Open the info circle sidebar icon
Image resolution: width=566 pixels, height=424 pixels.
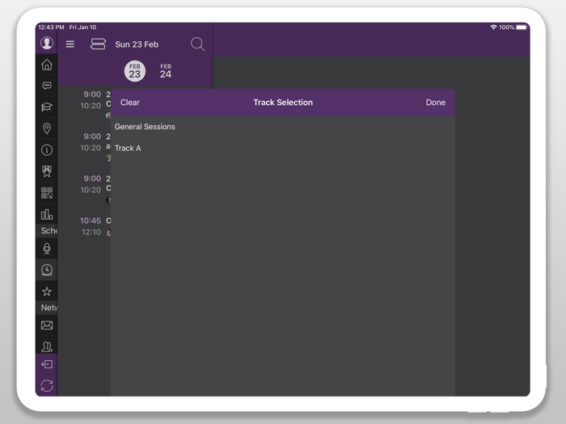47,149
